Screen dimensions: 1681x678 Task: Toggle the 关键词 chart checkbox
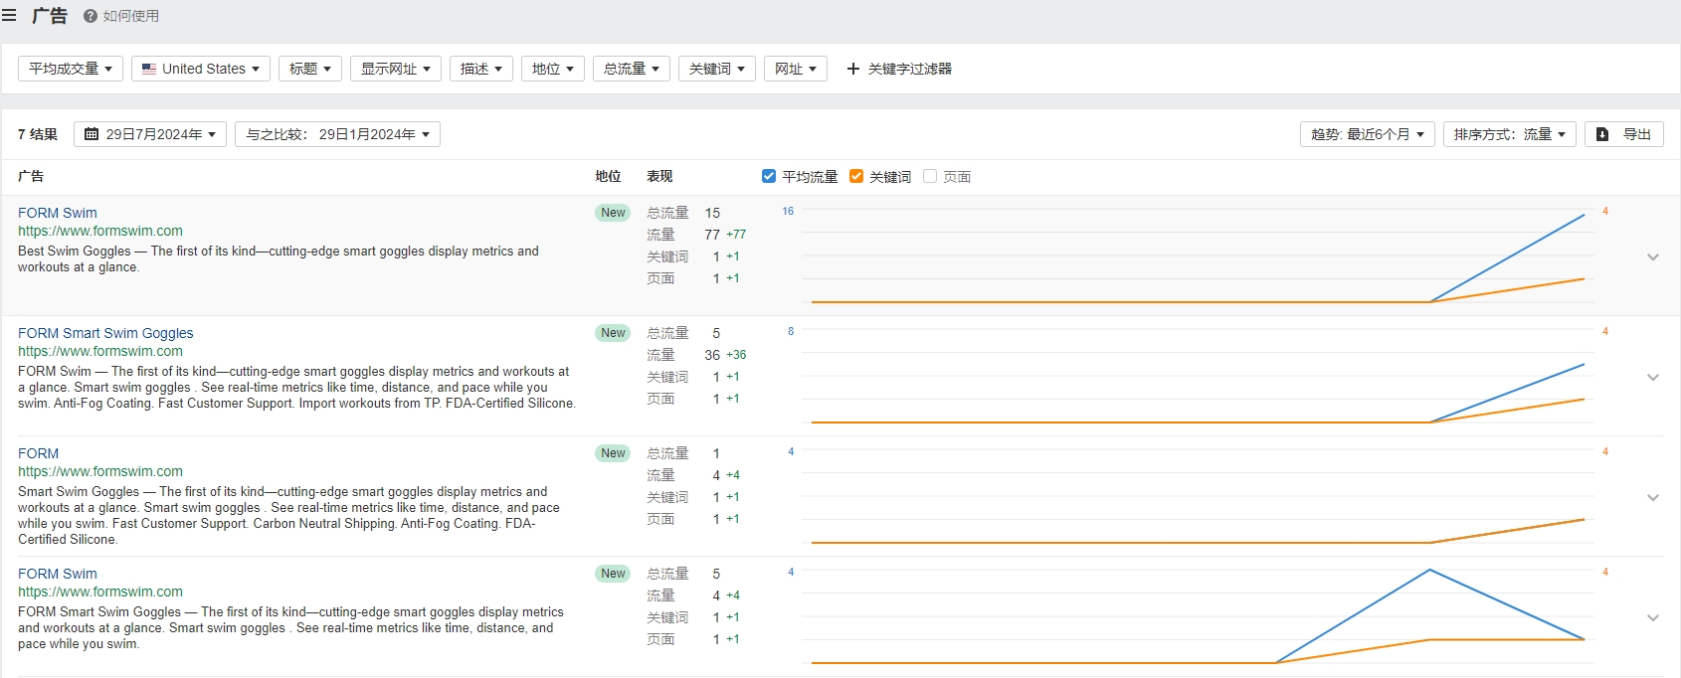point(856,176)
